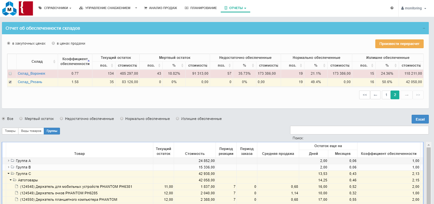Viewport: 434px width, 204px height.
Task: Open the help question mark icon
Action: point(392,8)
